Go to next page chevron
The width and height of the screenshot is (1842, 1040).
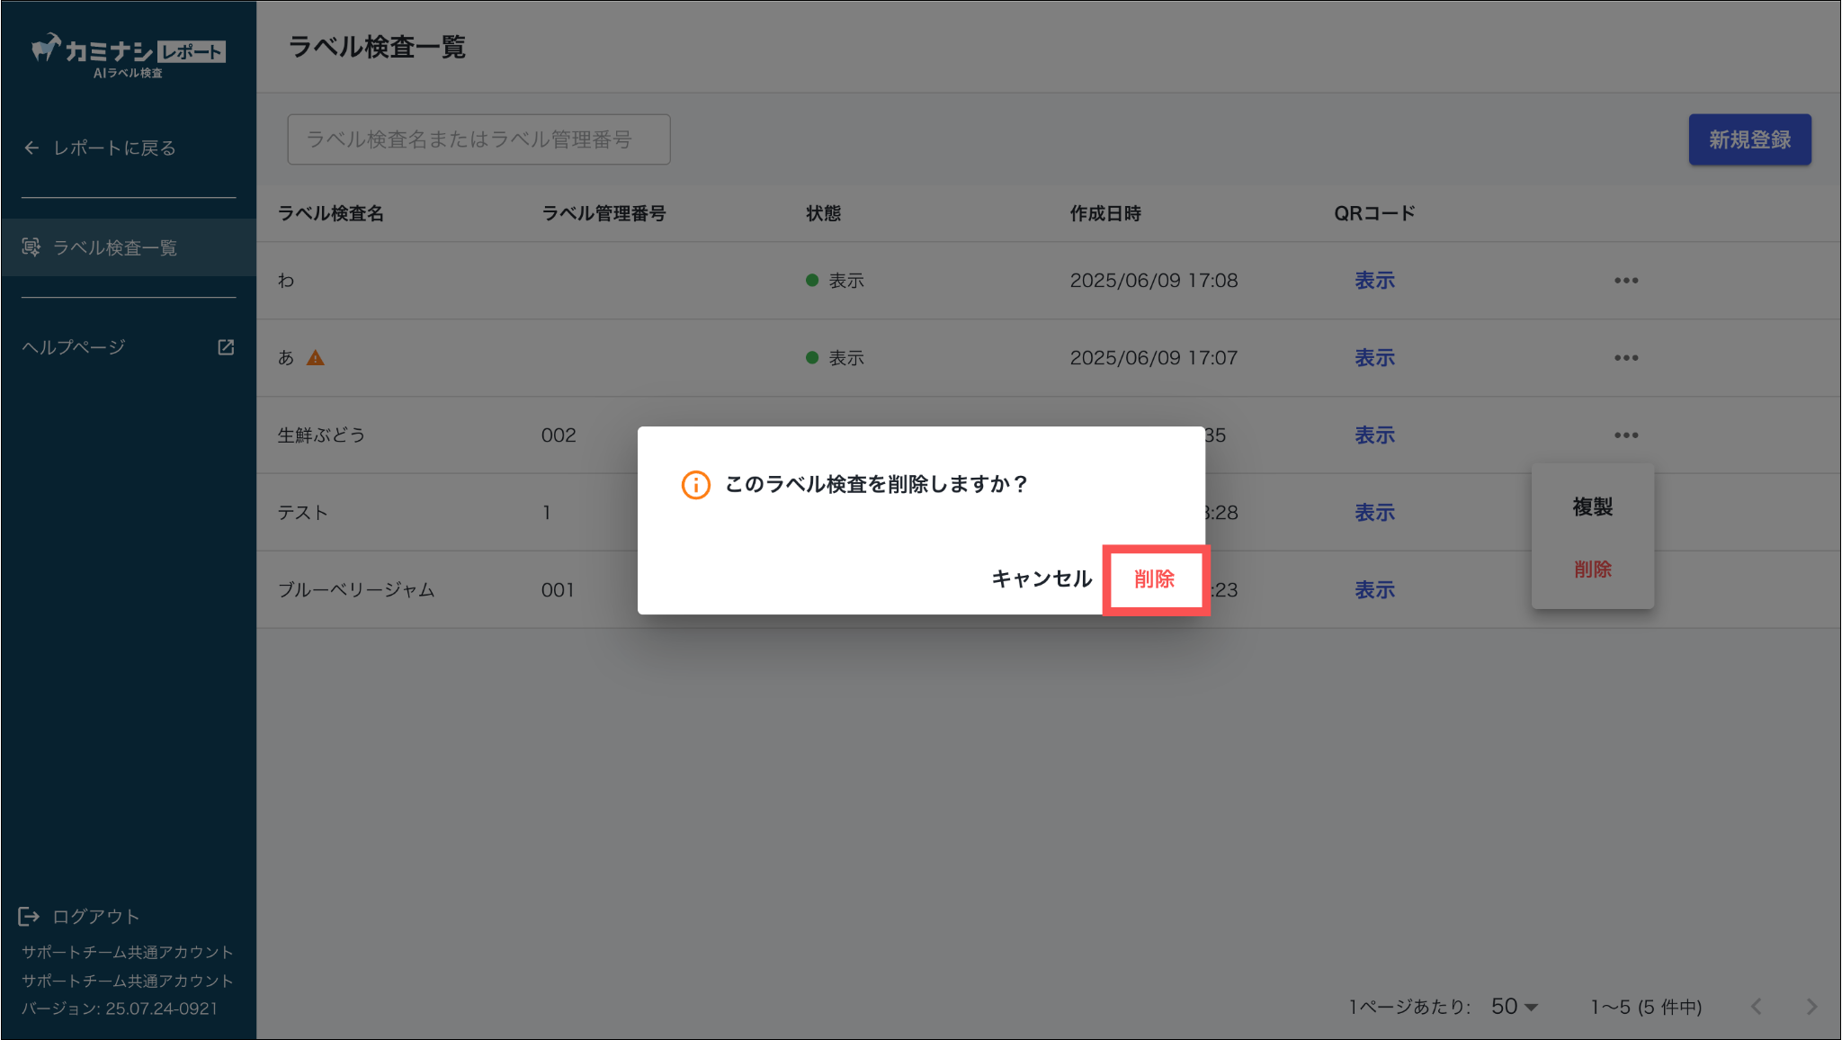click(x=1811, y=1007)
